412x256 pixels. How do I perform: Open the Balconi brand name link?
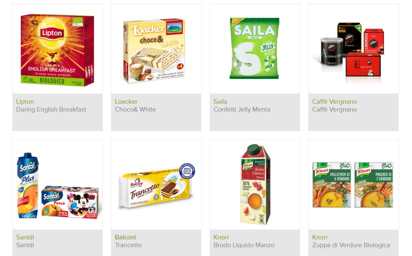pyautogui.click(x=126, y=237)
